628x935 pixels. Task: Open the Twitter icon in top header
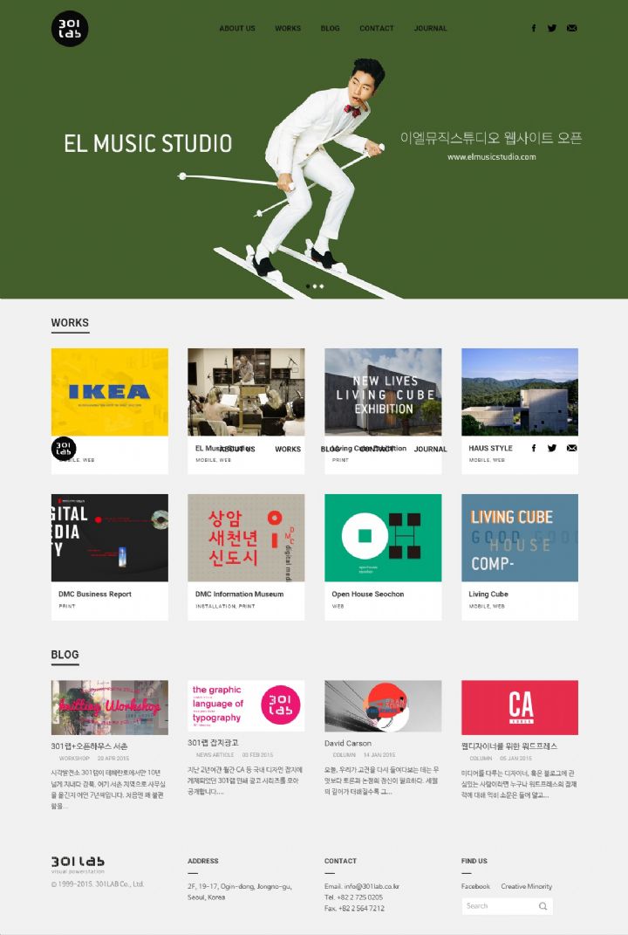(x=552, y=28)
